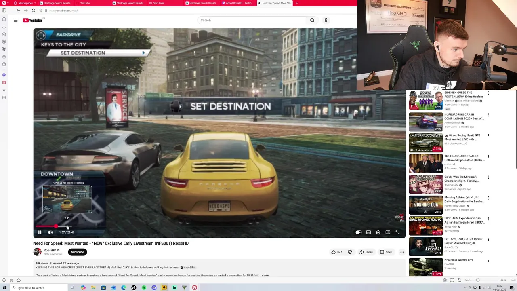
Task: Adjust the Vivaldi page zoom slider
Action: [486, 280]
